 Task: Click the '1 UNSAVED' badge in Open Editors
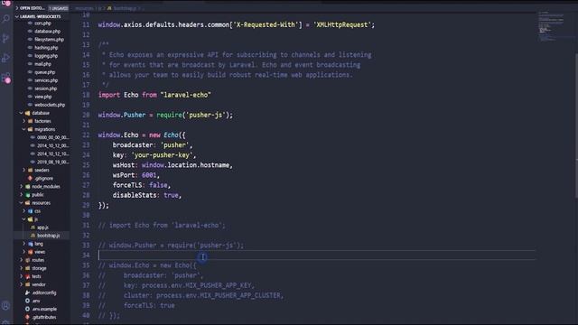point(58,8)
